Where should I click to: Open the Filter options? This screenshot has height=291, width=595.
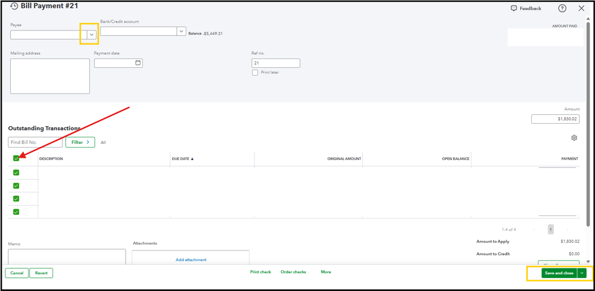tap(80, 142)
